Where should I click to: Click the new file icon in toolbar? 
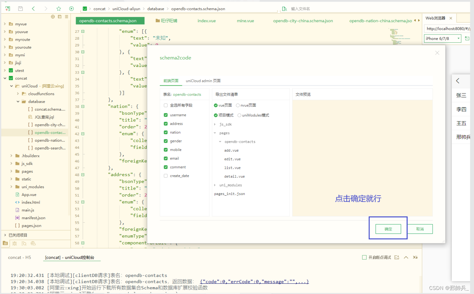pos(8,9)
